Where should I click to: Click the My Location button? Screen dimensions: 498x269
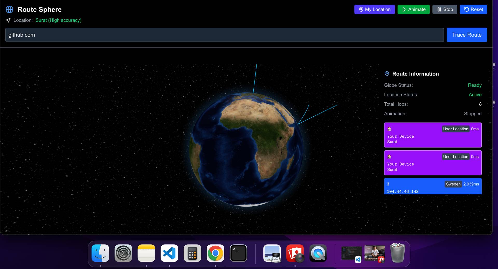374,9
